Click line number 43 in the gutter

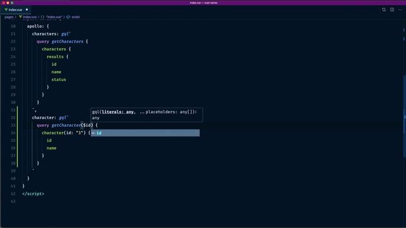13,201
